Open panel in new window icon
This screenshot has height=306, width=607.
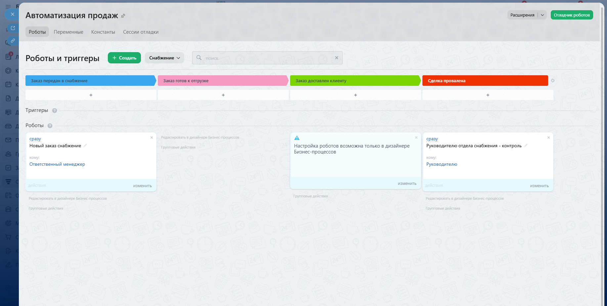pyautogui.click(x=13, y=28)
